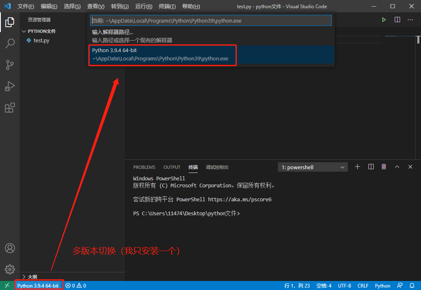Open the Search view in activity bar

pyautogui.click(x=10, y=43)
